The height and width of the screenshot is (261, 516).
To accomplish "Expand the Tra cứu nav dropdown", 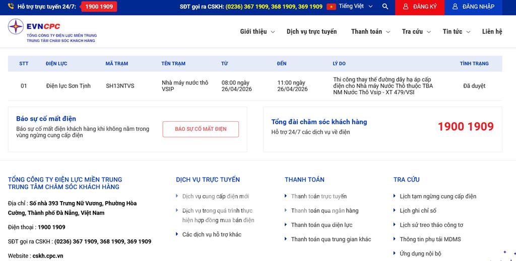I will (x=429, y=32).
